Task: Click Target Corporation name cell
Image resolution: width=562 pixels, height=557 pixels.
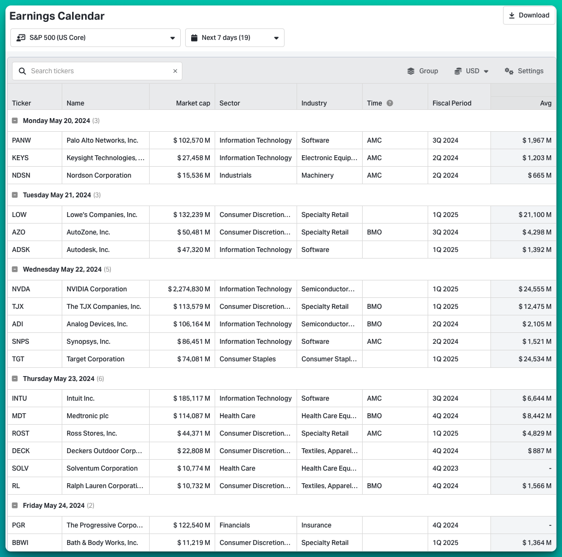Action: [x=106, y=359]
